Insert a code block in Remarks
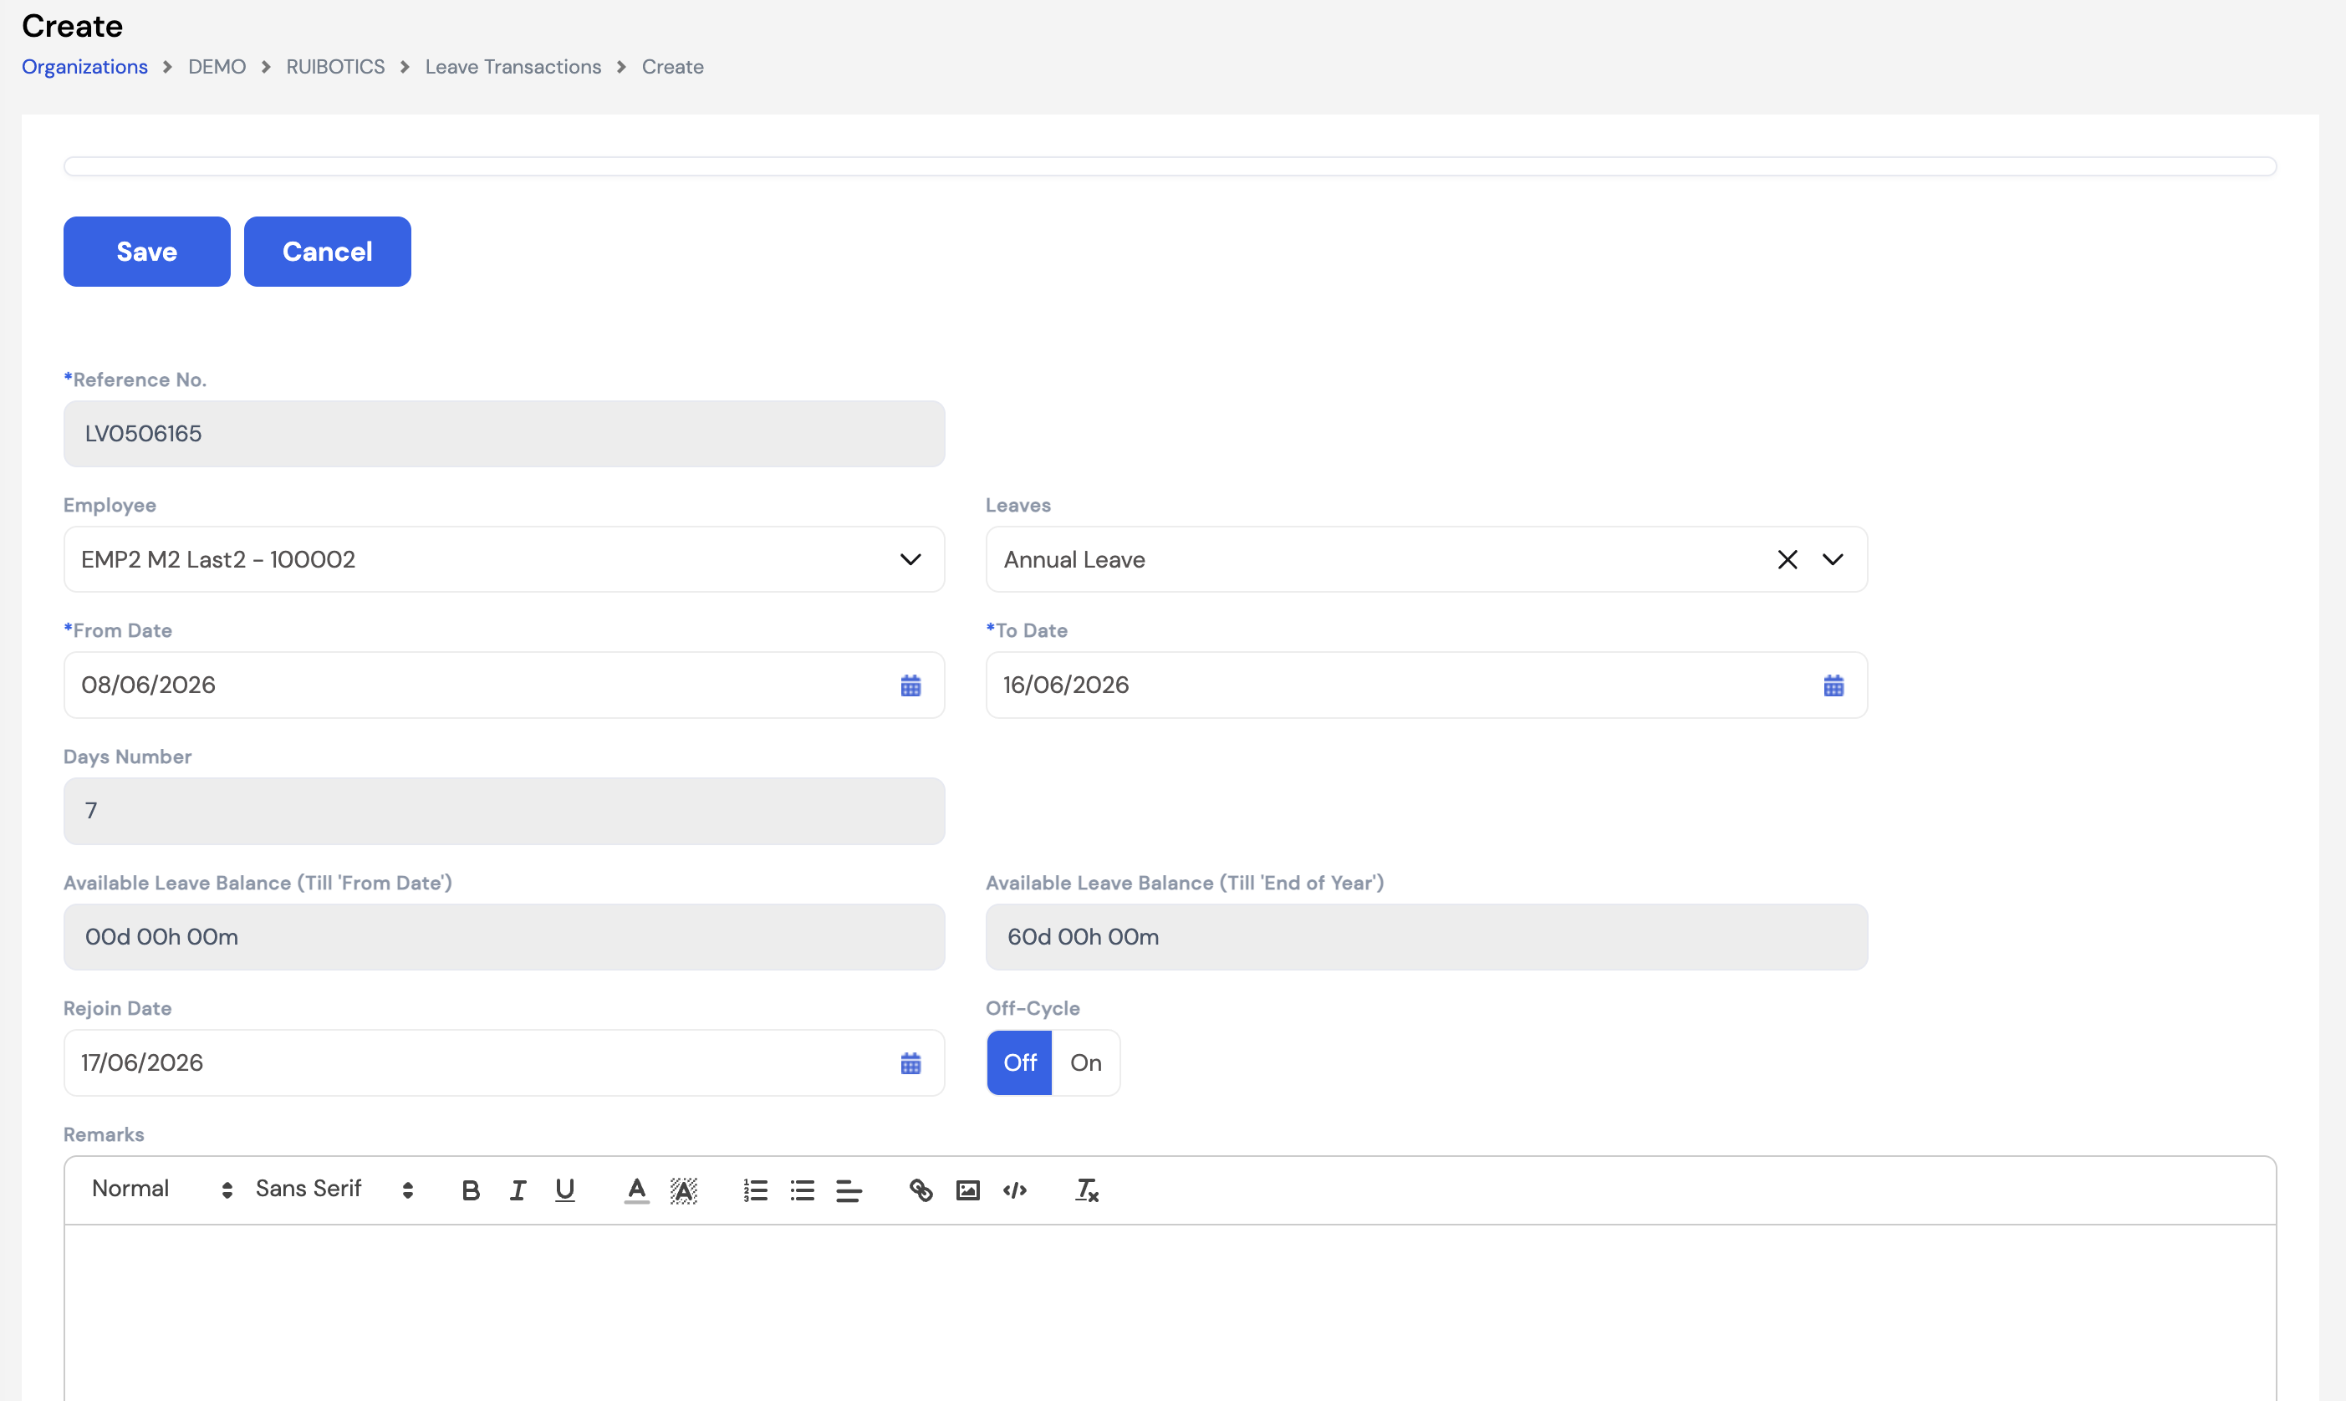Screen dimensions: 2346x1401 point(1015,1190)
